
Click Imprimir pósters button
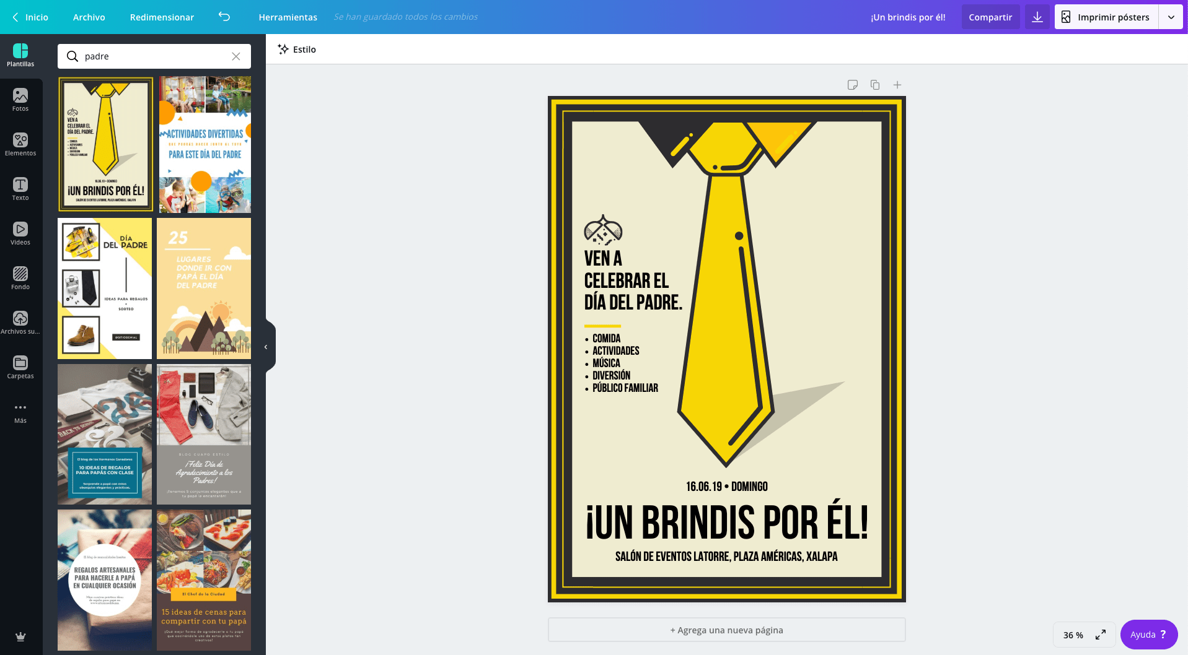(x=1107, y=17)
